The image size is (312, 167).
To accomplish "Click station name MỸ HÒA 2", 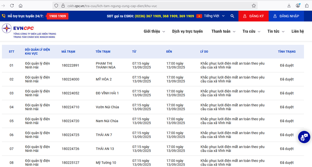I will pos(104,79).
